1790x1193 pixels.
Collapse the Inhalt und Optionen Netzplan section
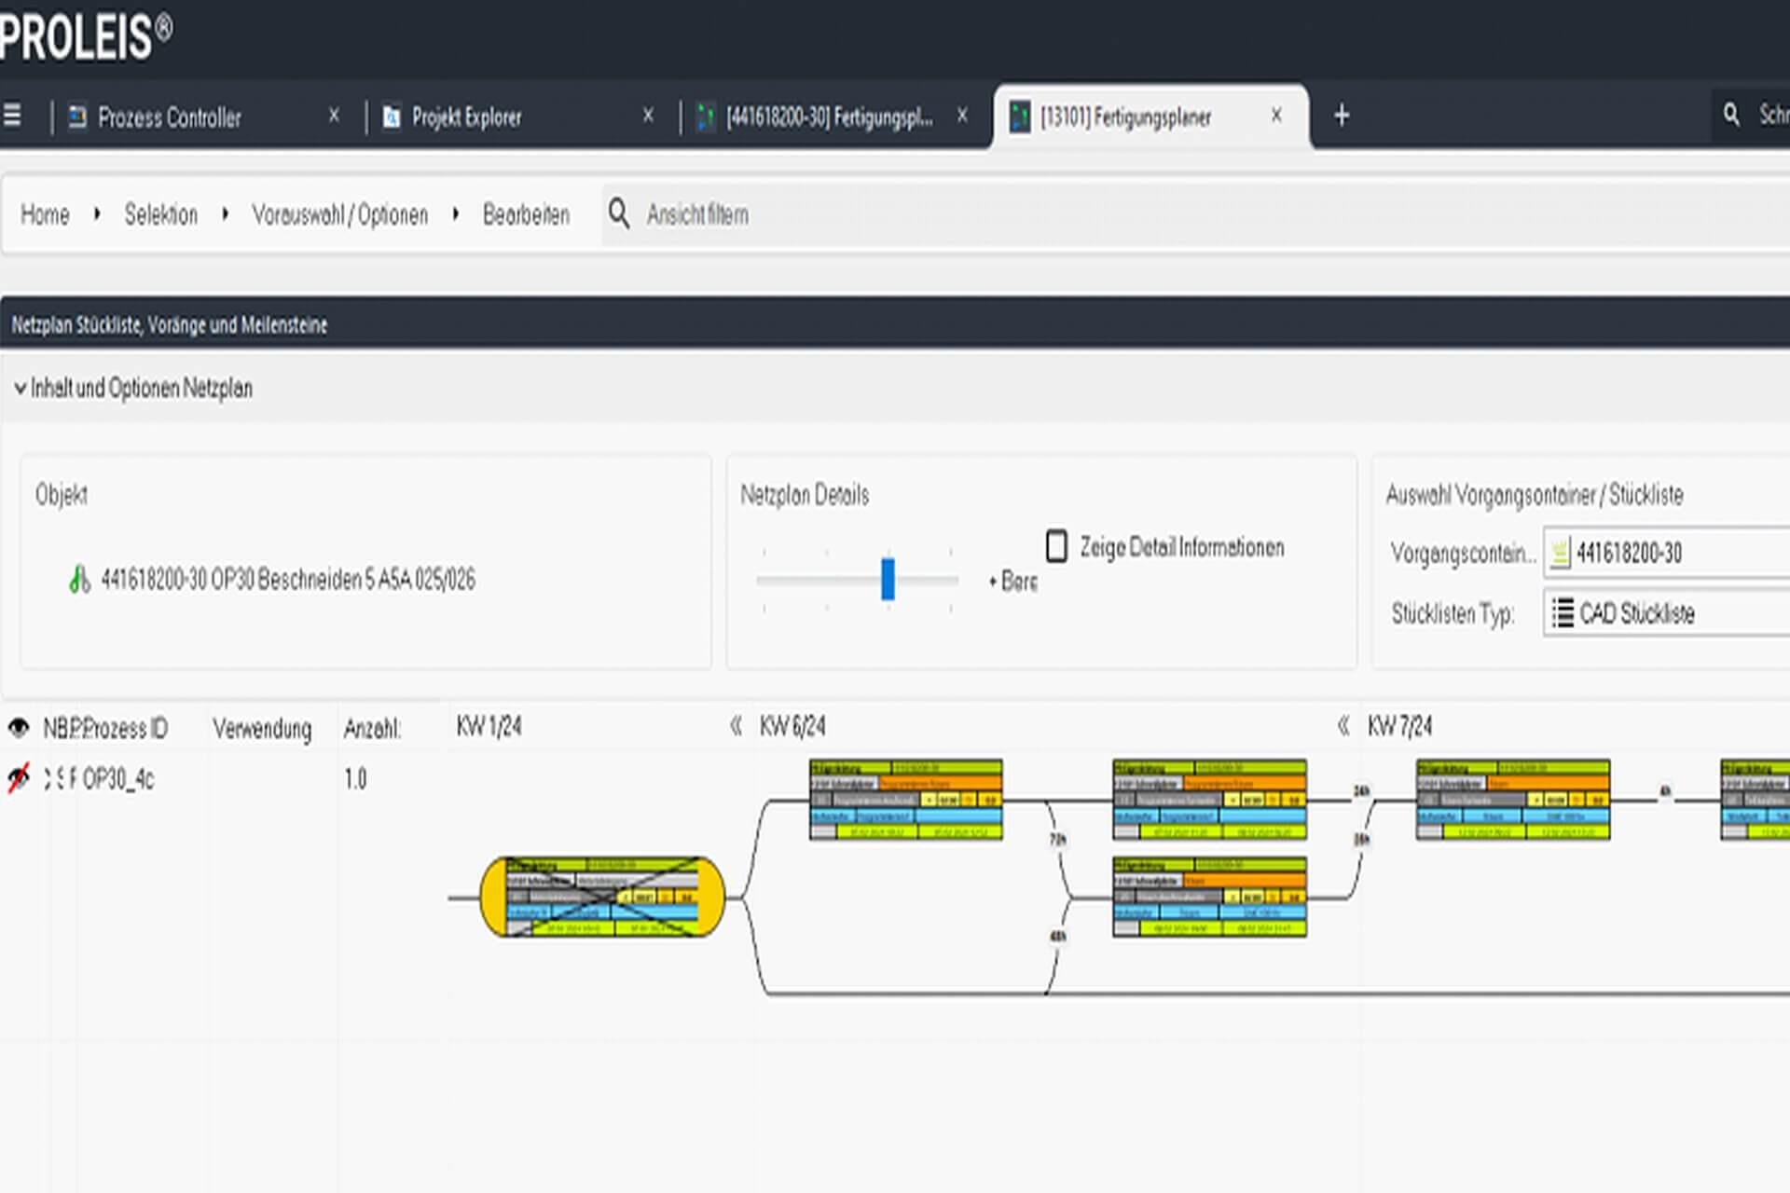pos(21,389)
